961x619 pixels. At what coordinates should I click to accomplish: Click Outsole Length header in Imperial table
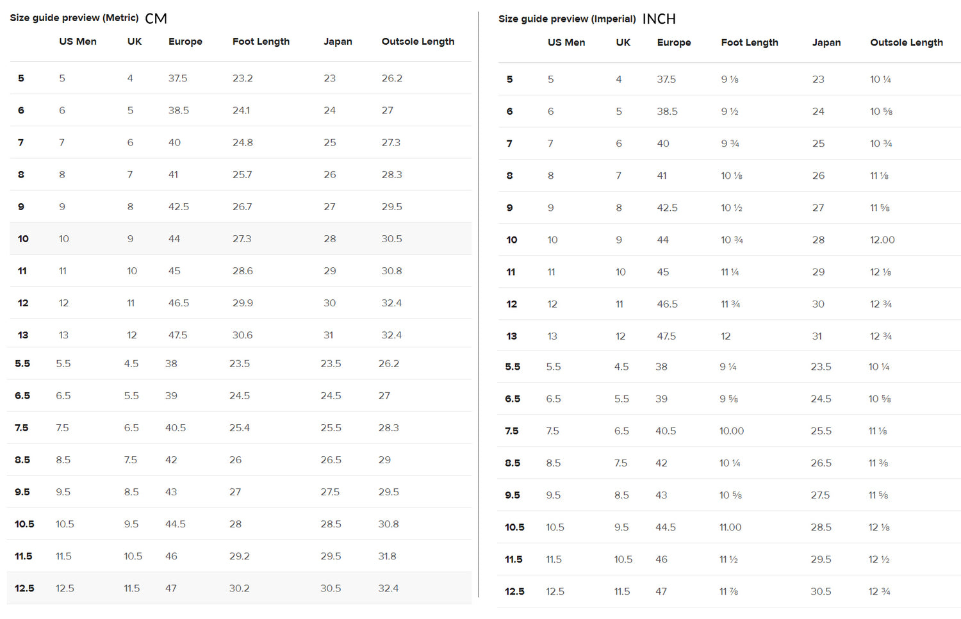906,42
